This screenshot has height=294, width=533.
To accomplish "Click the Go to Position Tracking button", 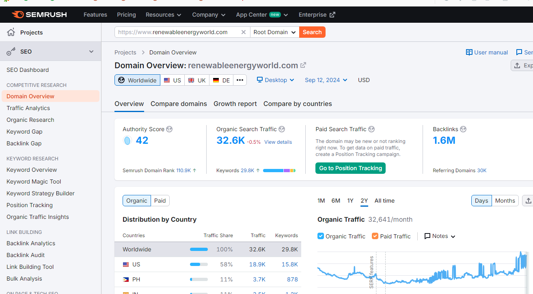I will 350,168.
